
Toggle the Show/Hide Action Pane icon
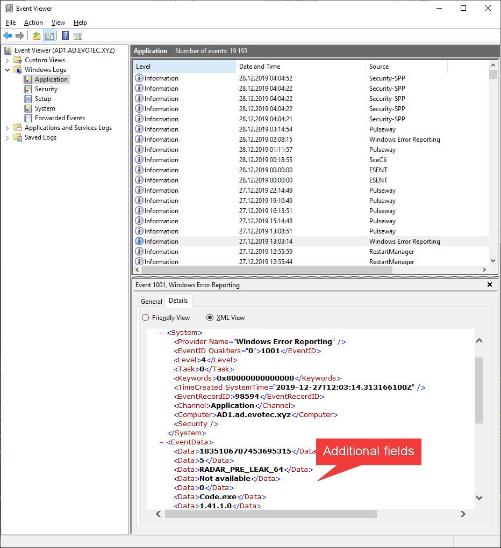78,36
